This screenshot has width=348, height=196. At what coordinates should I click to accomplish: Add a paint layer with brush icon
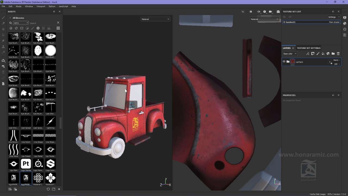coord(318,54)
